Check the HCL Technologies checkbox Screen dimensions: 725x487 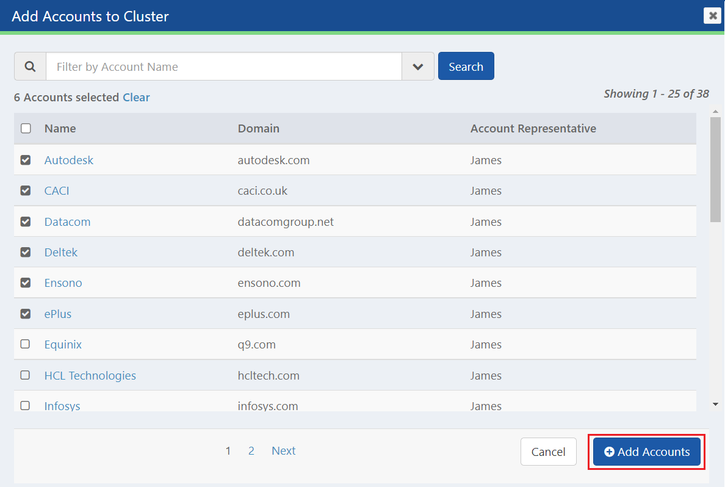[x=26, y=375]
